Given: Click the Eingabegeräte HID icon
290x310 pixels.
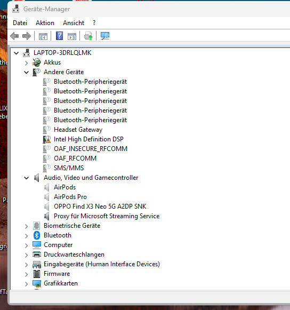Looking at the screenshot, I should [37, 264].
